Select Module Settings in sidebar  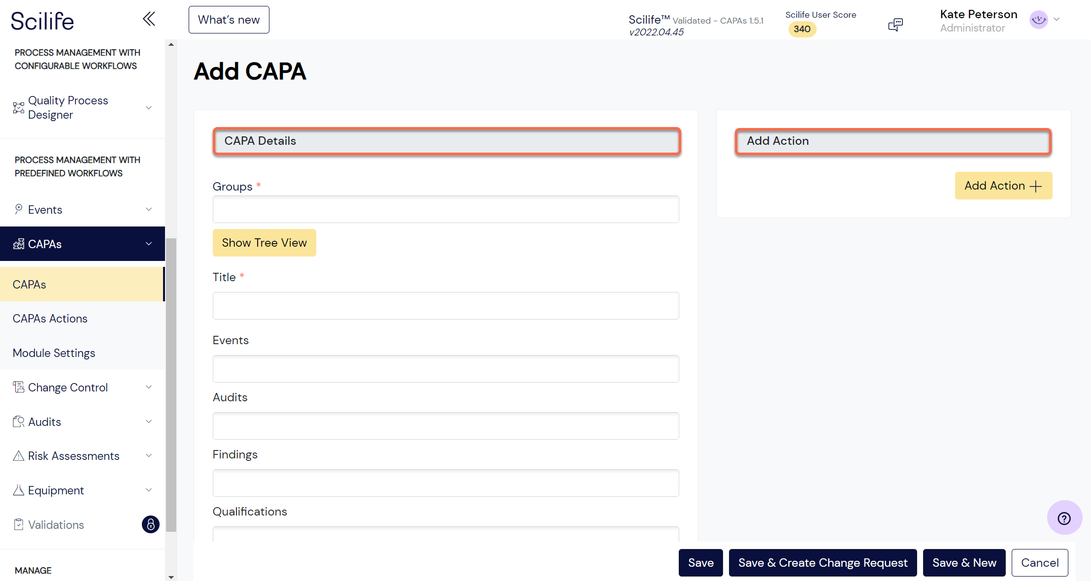pos(54,353)
